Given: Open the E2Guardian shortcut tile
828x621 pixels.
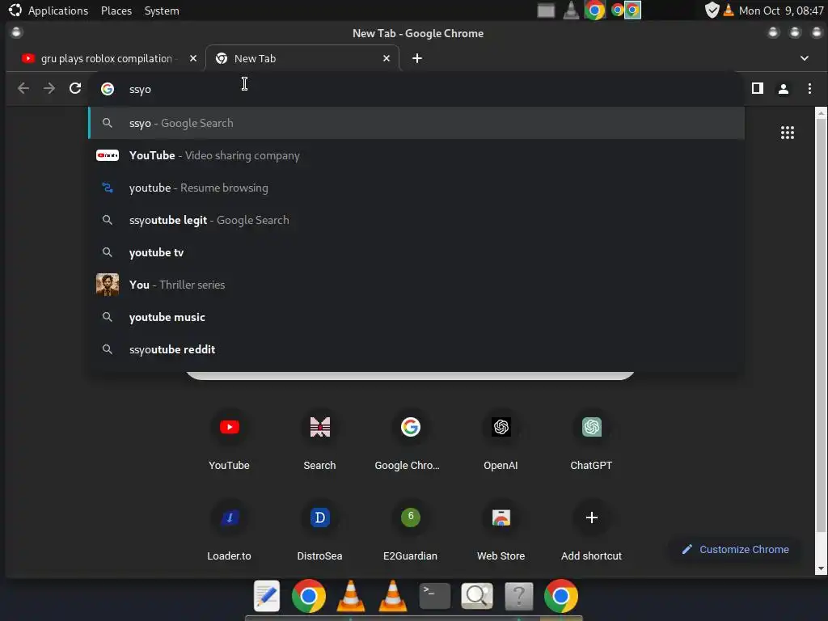Looking at the screenshot, I should click(410, 530).
